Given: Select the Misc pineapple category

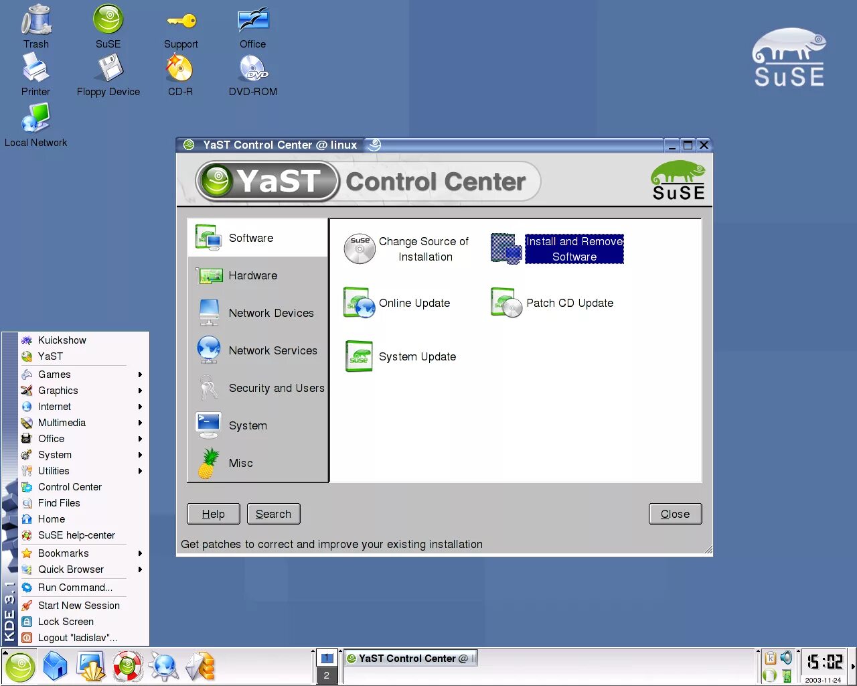Looking at the screenshot, I should click(258, 463).
